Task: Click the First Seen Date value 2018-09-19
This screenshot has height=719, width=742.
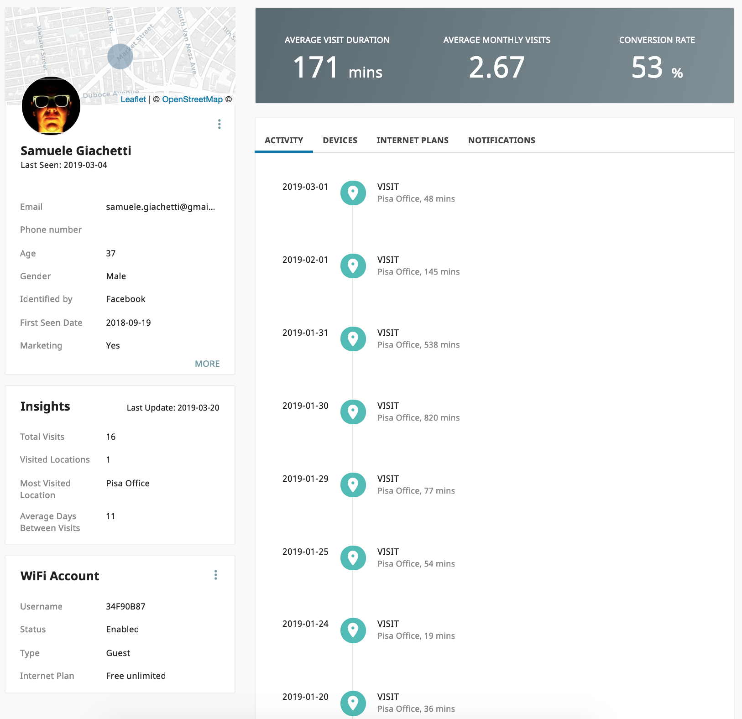Action: pos(128,323)
